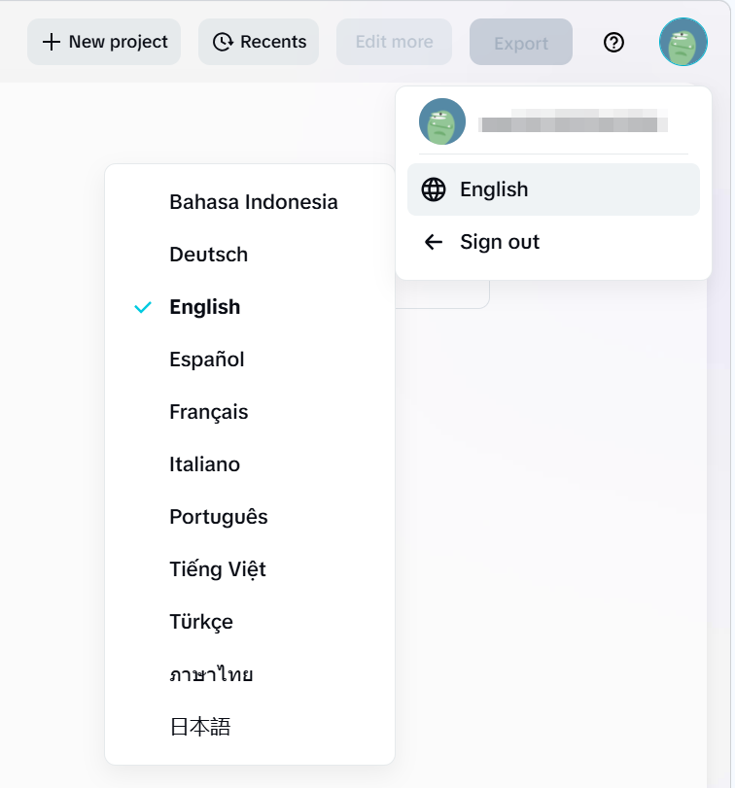Select Español from the language list
735x788 pixels.
coord(206,360)
